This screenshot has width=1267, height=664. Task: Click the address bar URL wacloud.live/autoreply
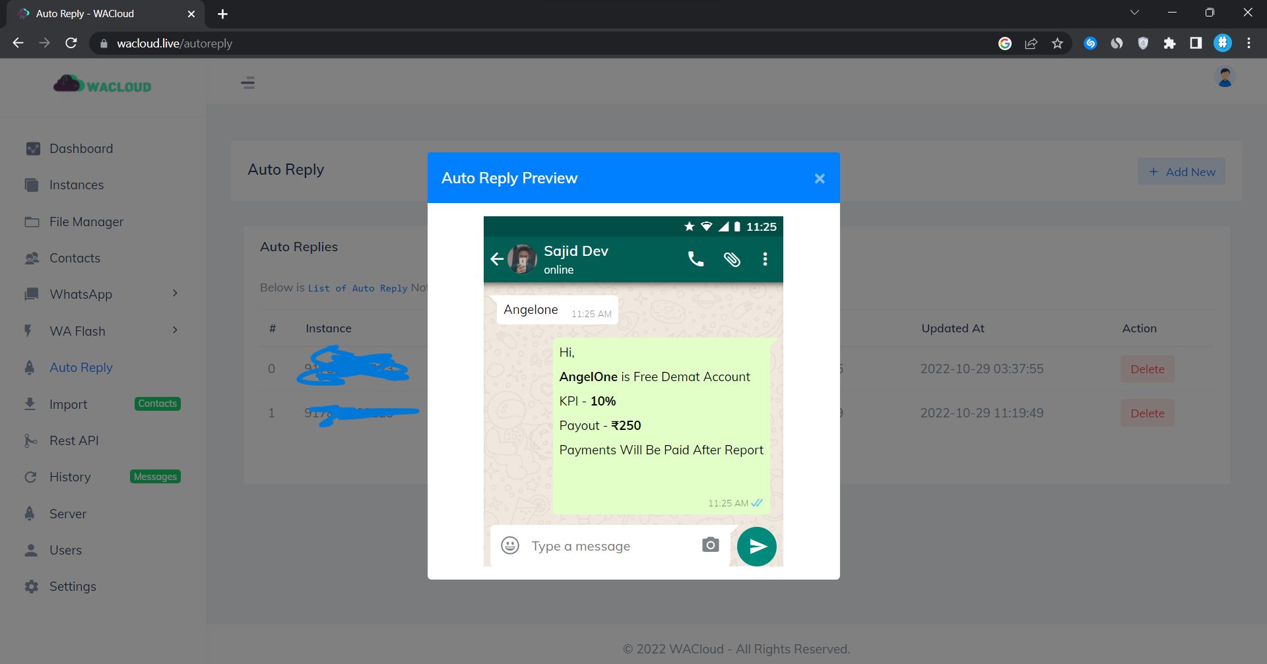(174, 44)
